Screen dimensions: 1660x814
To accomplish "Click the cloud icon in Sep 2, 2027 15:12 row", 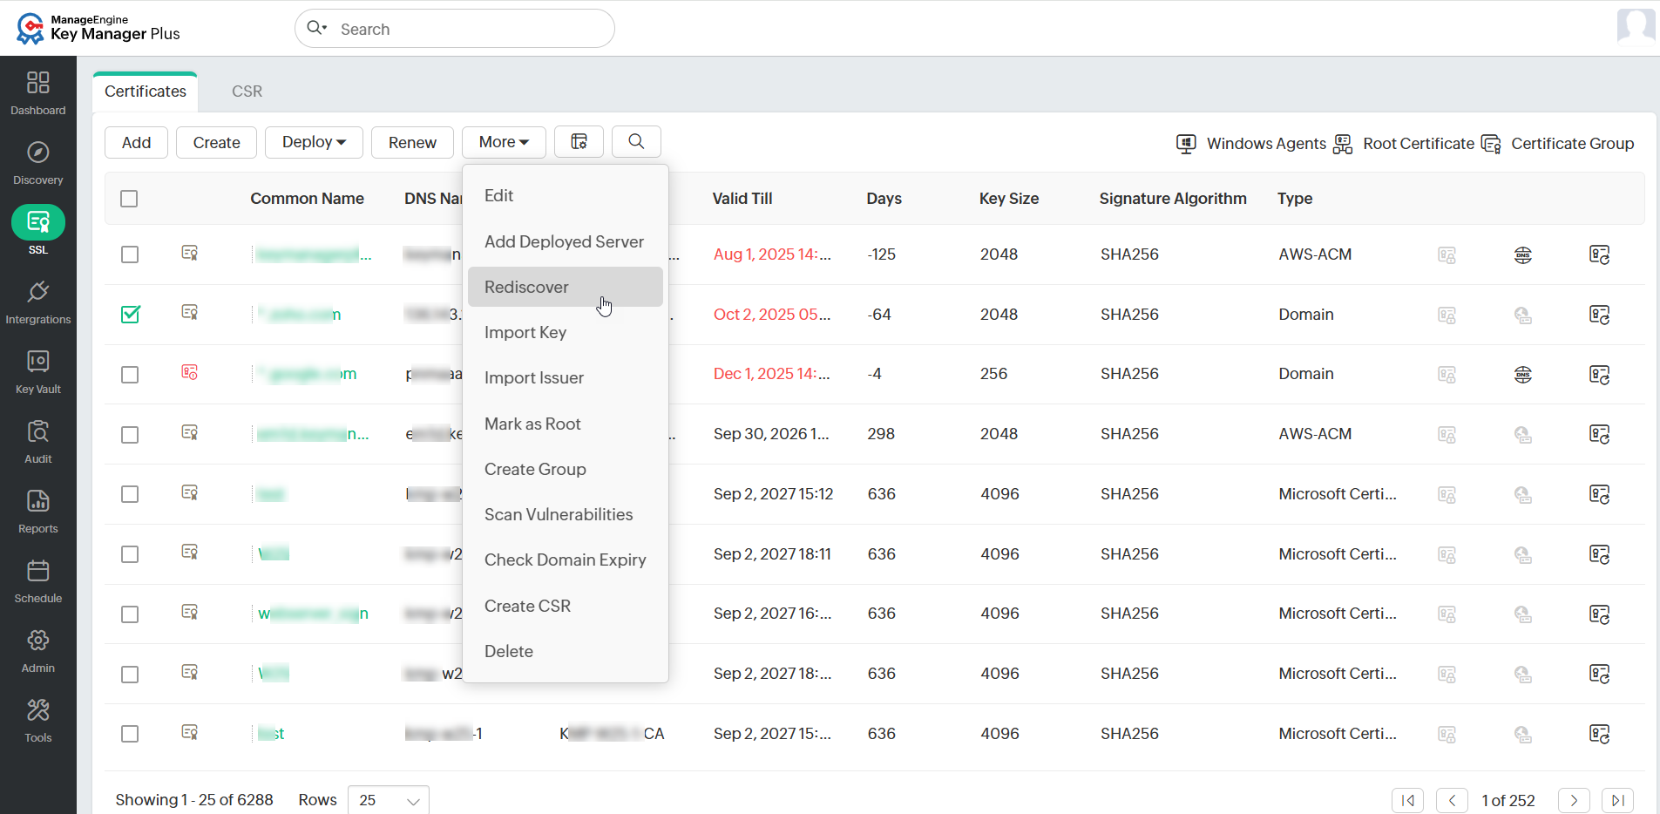I will pos(1522,495).
